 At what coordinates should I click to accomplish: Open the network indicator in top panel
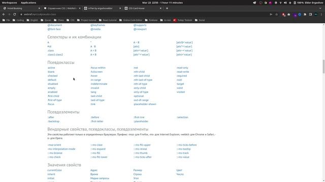point(280,3)
